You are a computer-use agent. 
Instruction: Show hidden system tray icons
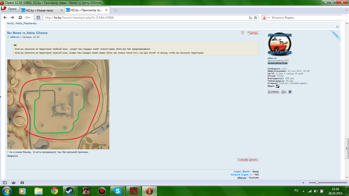[x=303, y=191]
